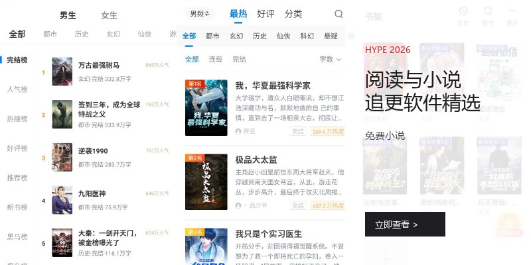Open search in the 最热 ranking panel
Image resolution: width=531 pixels, height=265 pixels.
point(339,14)
